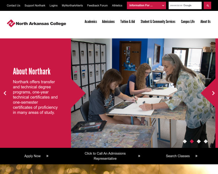Open the MyNortharkAlerts link
The image size is (218, 174).
tap(72, 5)
